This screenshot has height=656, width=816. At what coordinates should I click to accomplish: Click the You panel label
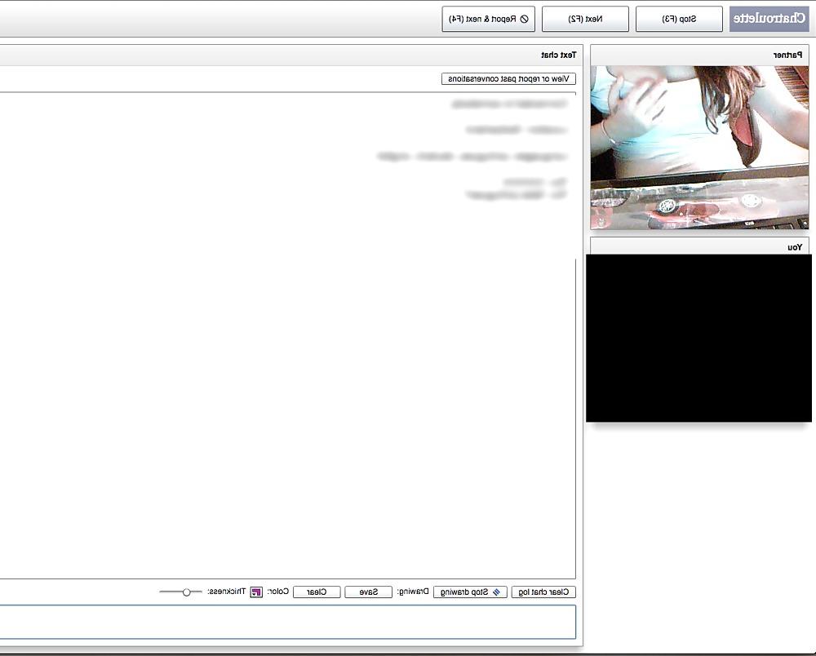coord(795,247)
